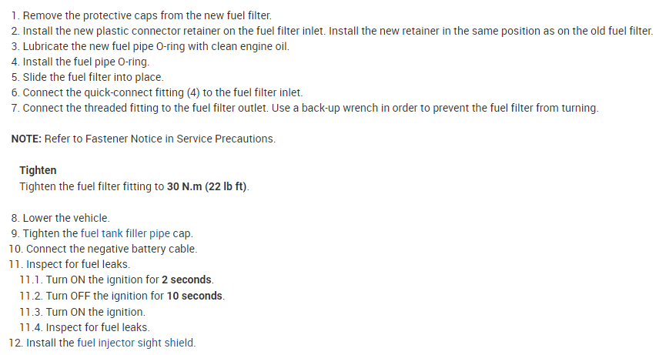Click the bold NOTE label
The image size is (659, 355).
26,139
